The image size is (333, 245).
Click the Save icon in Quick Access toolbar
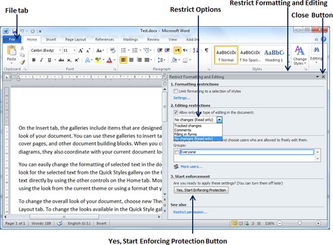[14, 31]
